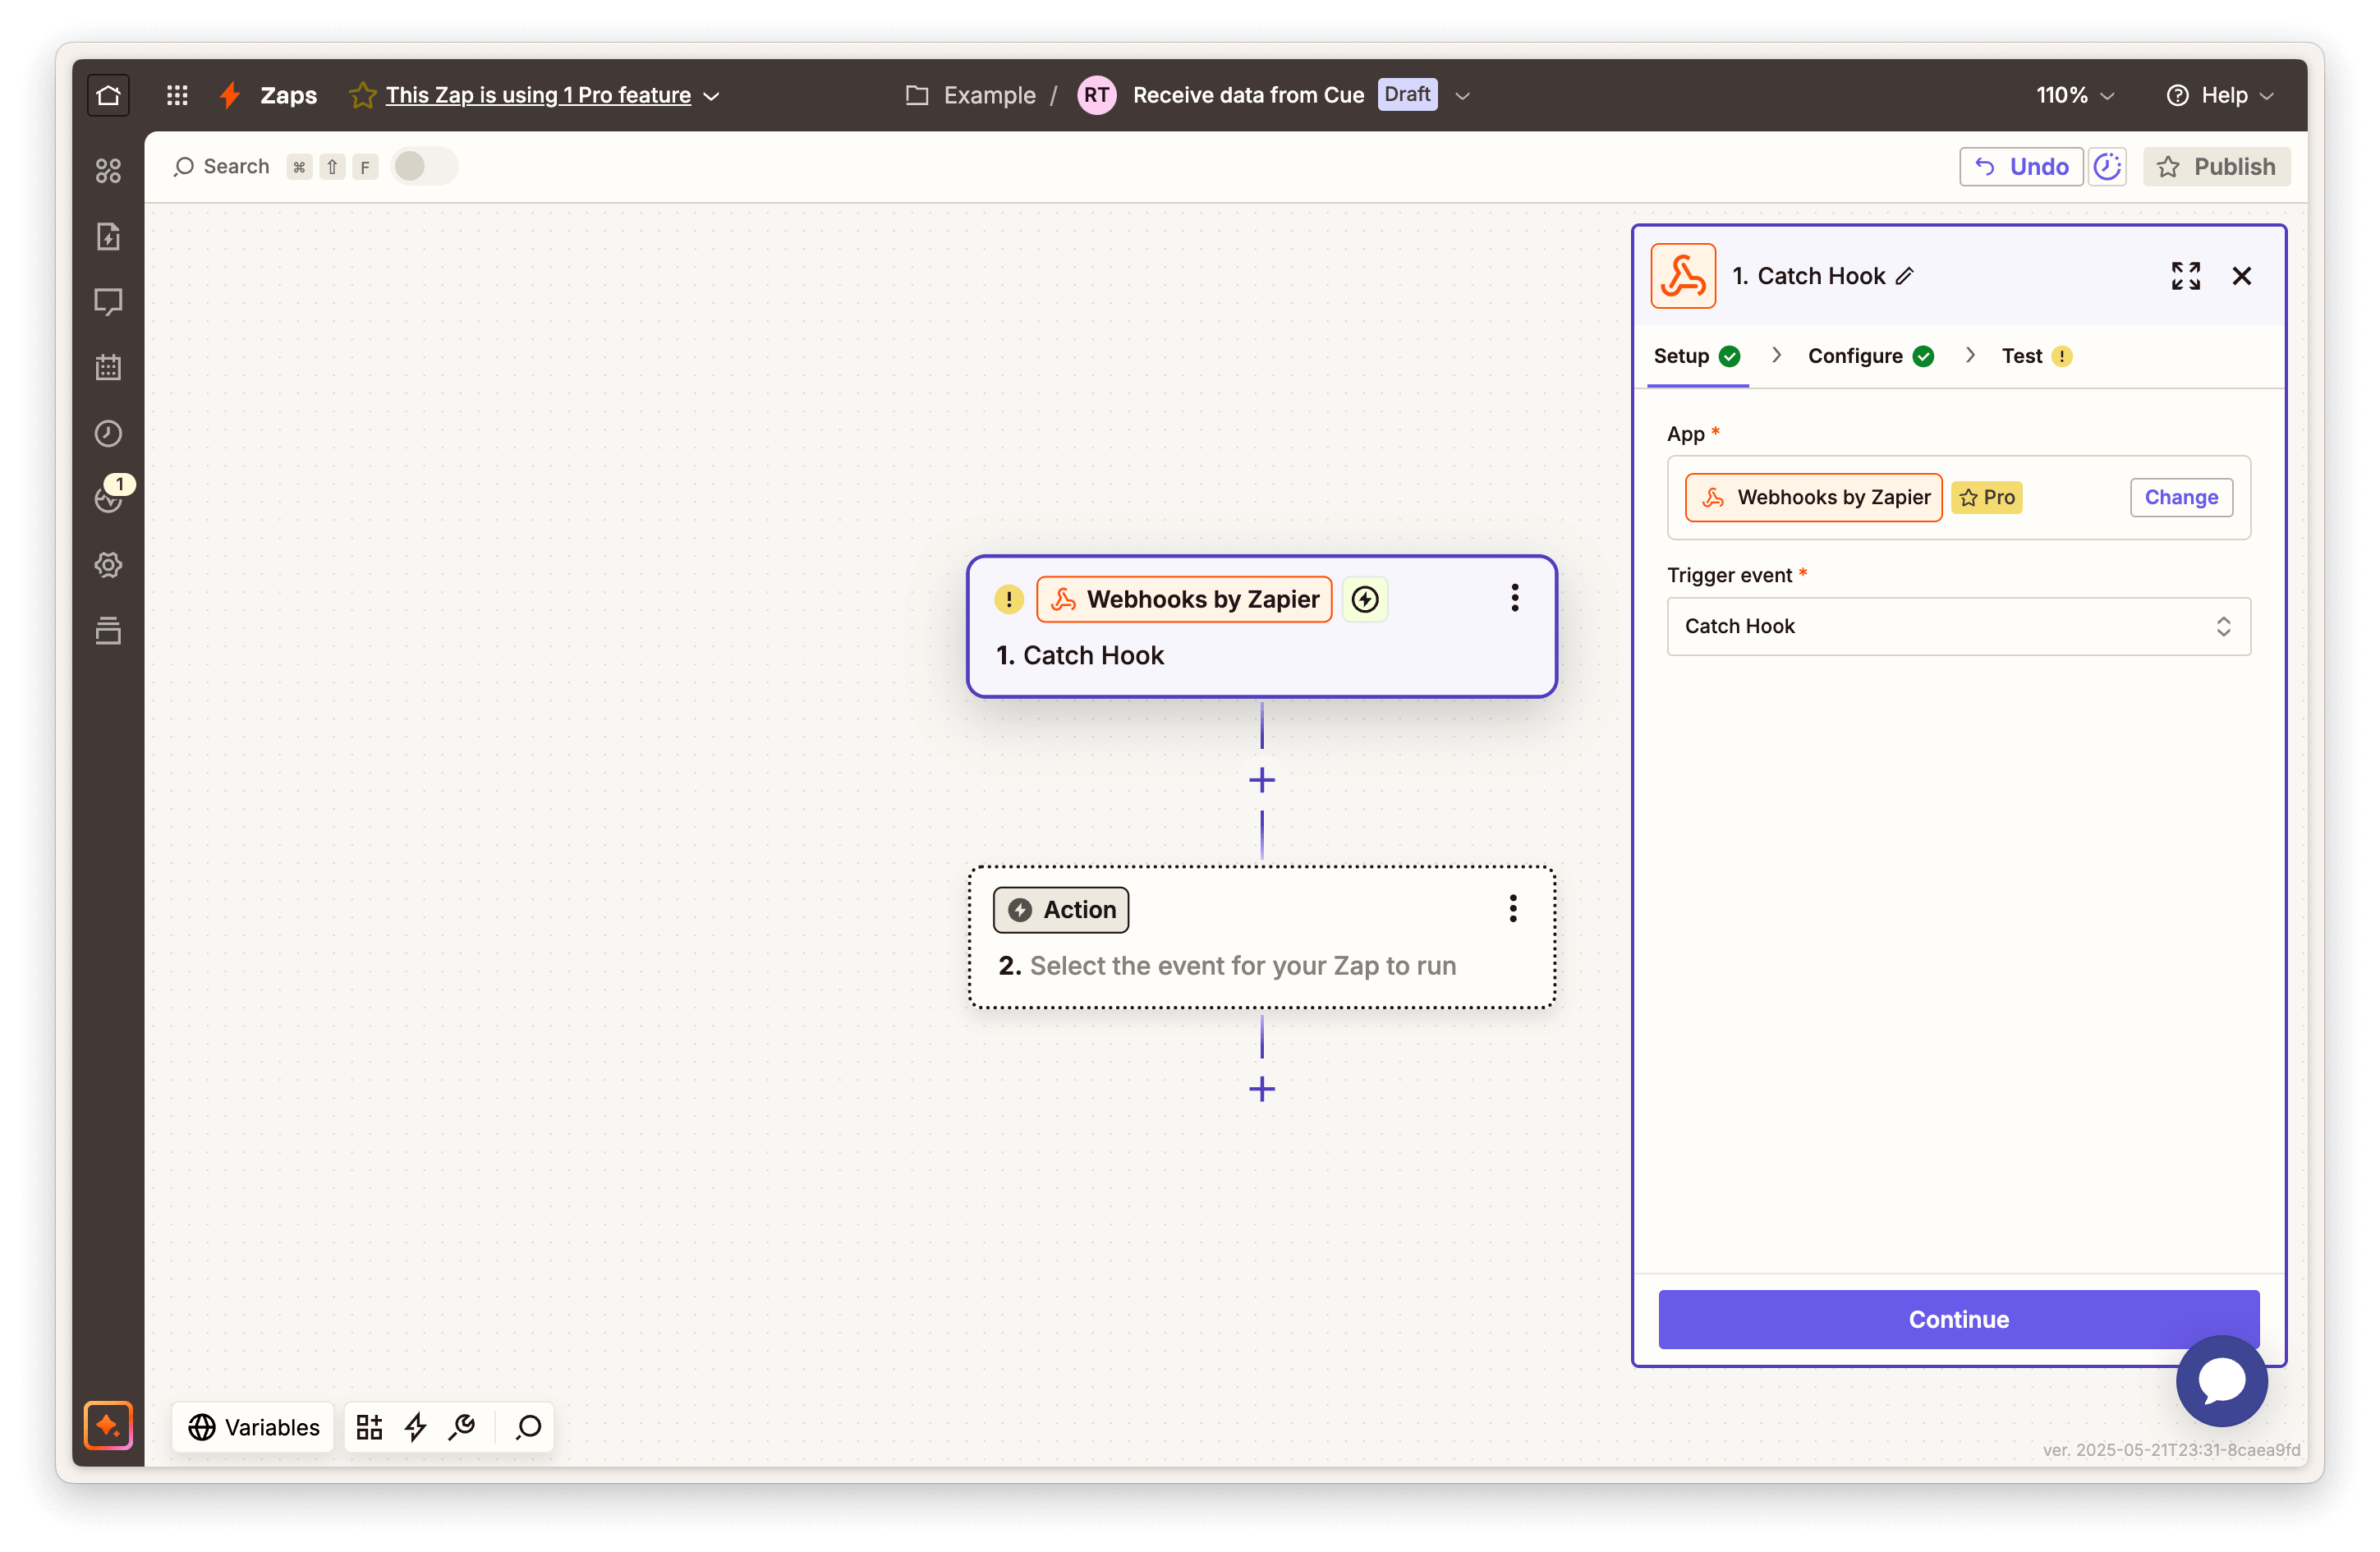Image resolution: width=2380 pixels, height=1552 pixels.
Task: Open the Zapier home icon
Action: click(108, 95)
